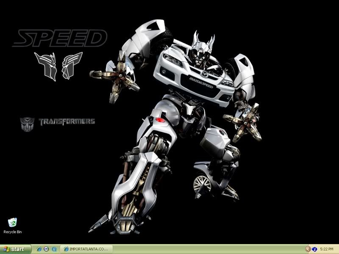The width and height of the screenshot is (339, 254).
Task: Click the blue info shield tray icon
Action: pyautogui.click(x=315, y=249)
